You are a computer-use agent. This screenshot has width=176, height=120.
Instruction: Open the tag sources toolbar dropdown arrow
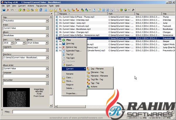pos(129,10)
